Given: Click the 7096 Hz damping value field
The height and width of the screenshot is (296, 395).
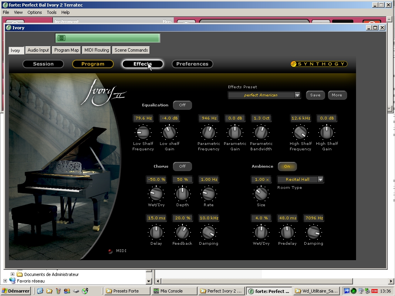Looking at the screenshot, I should [314, 218].
